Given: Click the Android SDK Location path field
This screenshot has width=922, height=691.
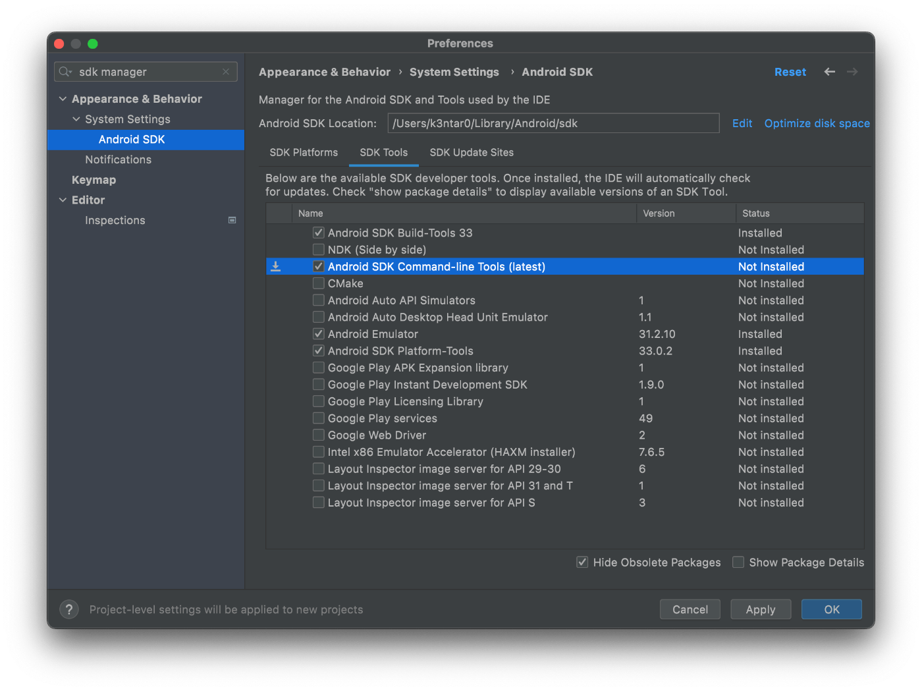Looking at the screenshot, I should point(553,123).
